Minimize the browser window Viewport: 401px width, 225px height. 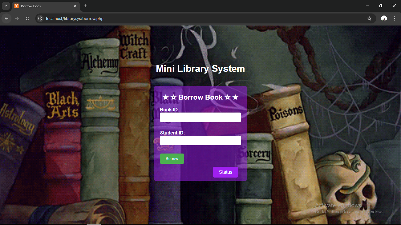coord(367,6)
